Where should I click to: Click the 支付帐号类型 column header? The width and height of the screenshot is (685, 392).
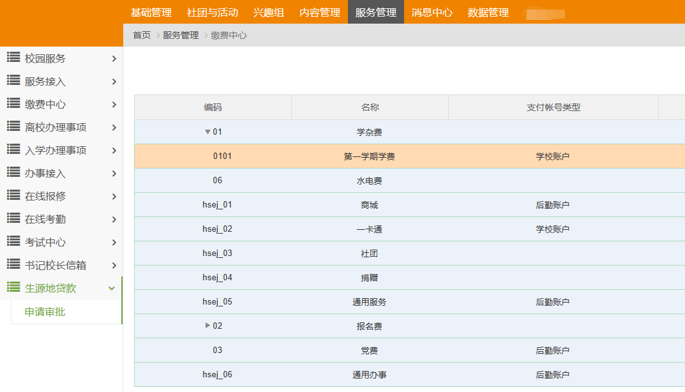click(x=553, y=107)
